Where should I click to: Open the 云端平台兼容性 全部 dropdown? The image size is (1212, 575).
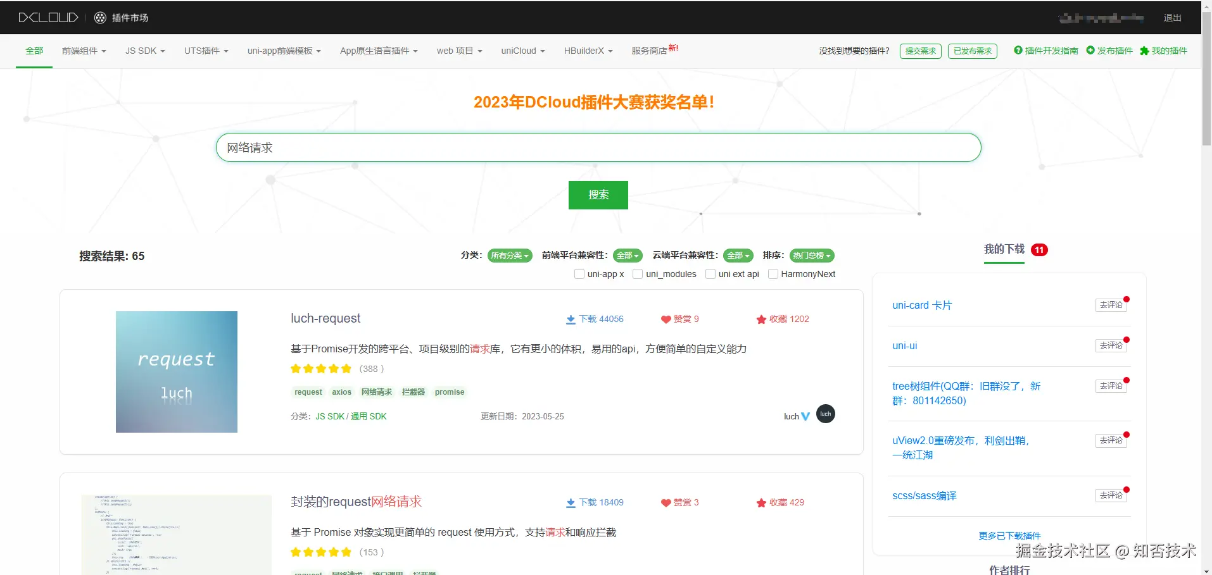coord(738,256)
